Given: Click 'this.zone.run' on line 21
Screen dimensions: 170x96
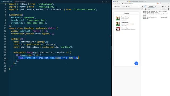Looking at the screenshot, I should coord(24,55).
